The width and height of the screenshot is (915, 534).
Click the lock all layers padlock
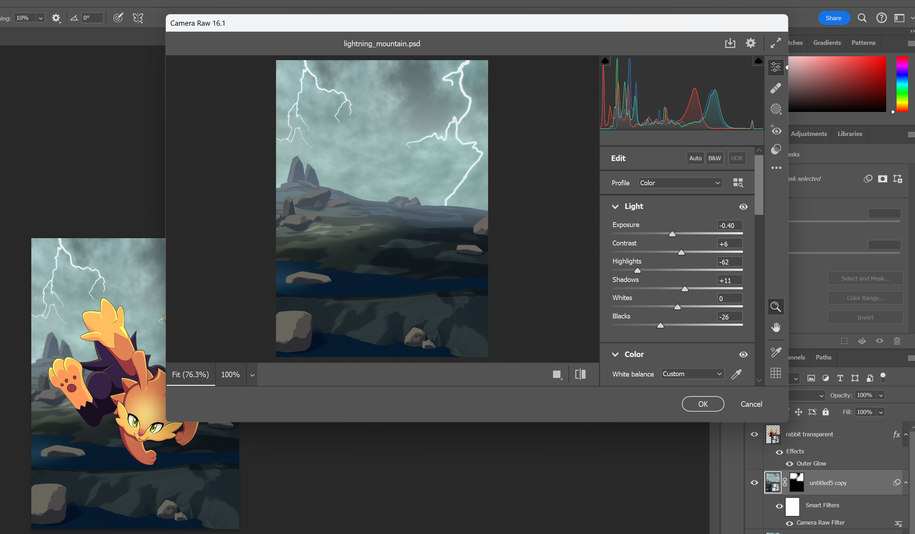825,412
